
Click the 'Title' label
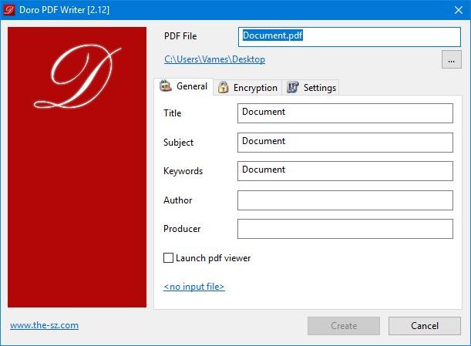tap(173, 113)
